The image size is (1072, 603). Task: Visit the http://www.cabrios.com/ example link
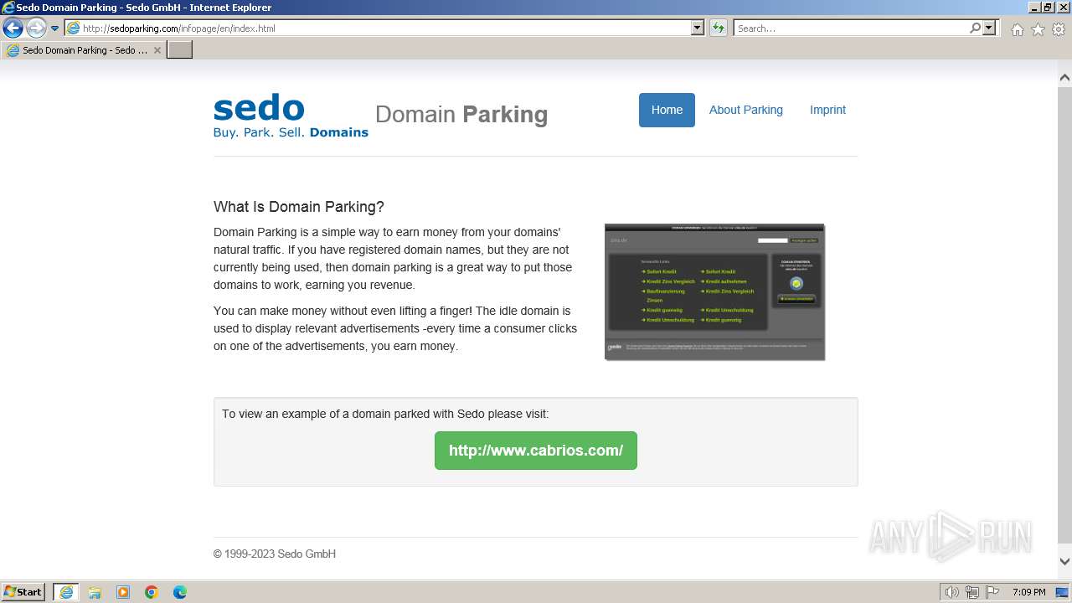click(x=536, y=451)
